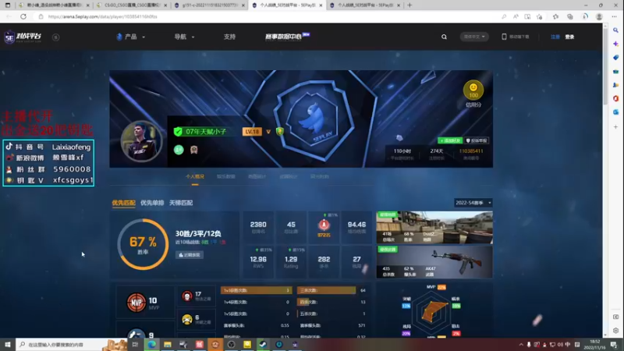Open Steam from the taskbar
The width and height of the screenshot is (624, 351).
pos(263,345)
